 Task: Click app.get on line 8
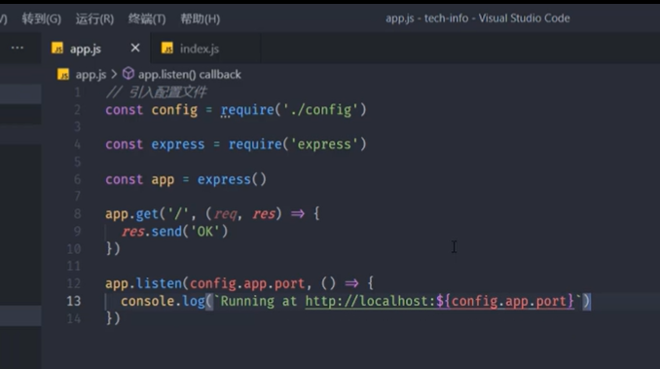[x=131, y=214]
